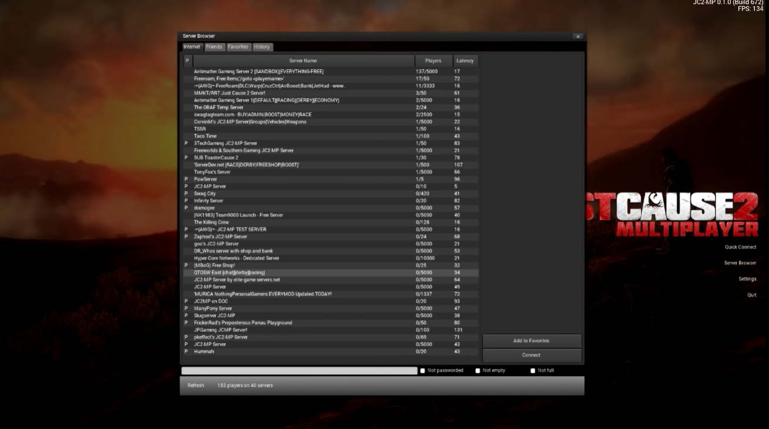
Task: Select Antimatter Gaming Server 2 SANDBOX row
Action: coord(331,72)
